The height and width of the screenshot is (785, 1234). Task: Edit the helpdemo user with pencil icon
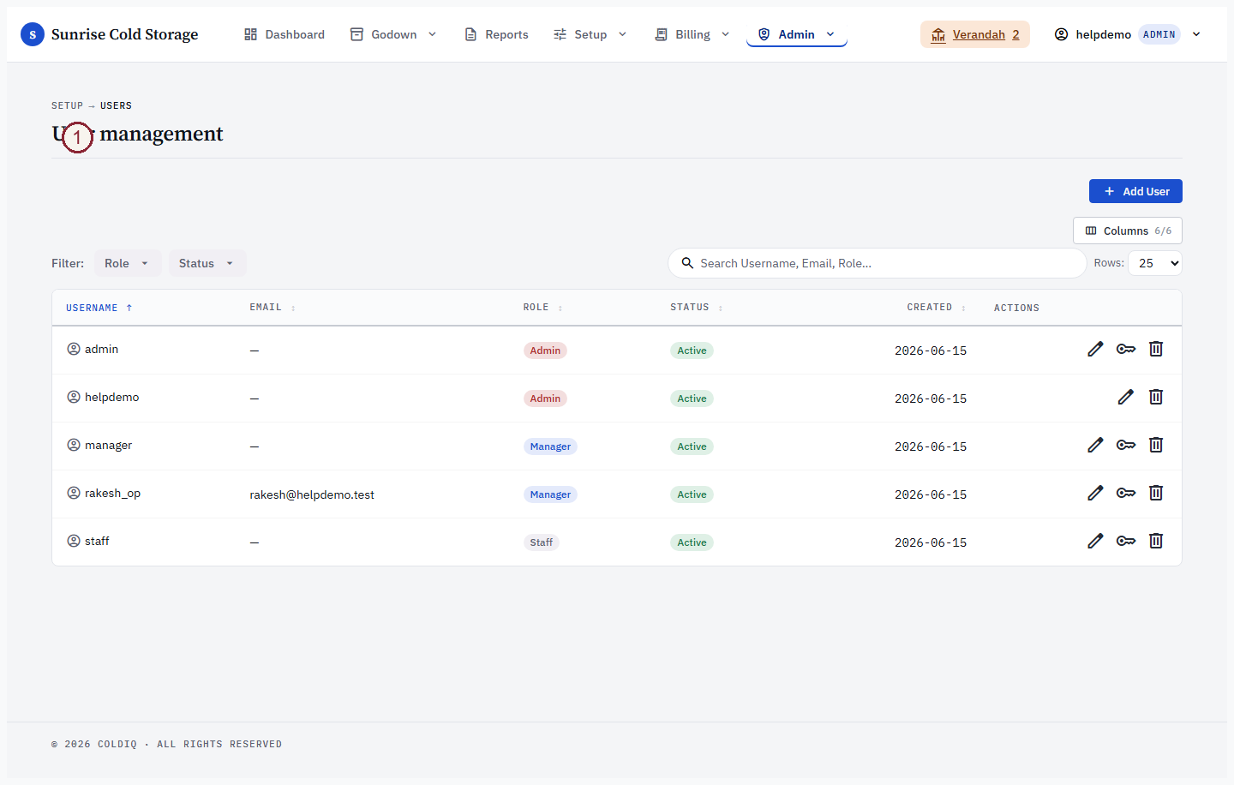click(x=1126, y=397)
